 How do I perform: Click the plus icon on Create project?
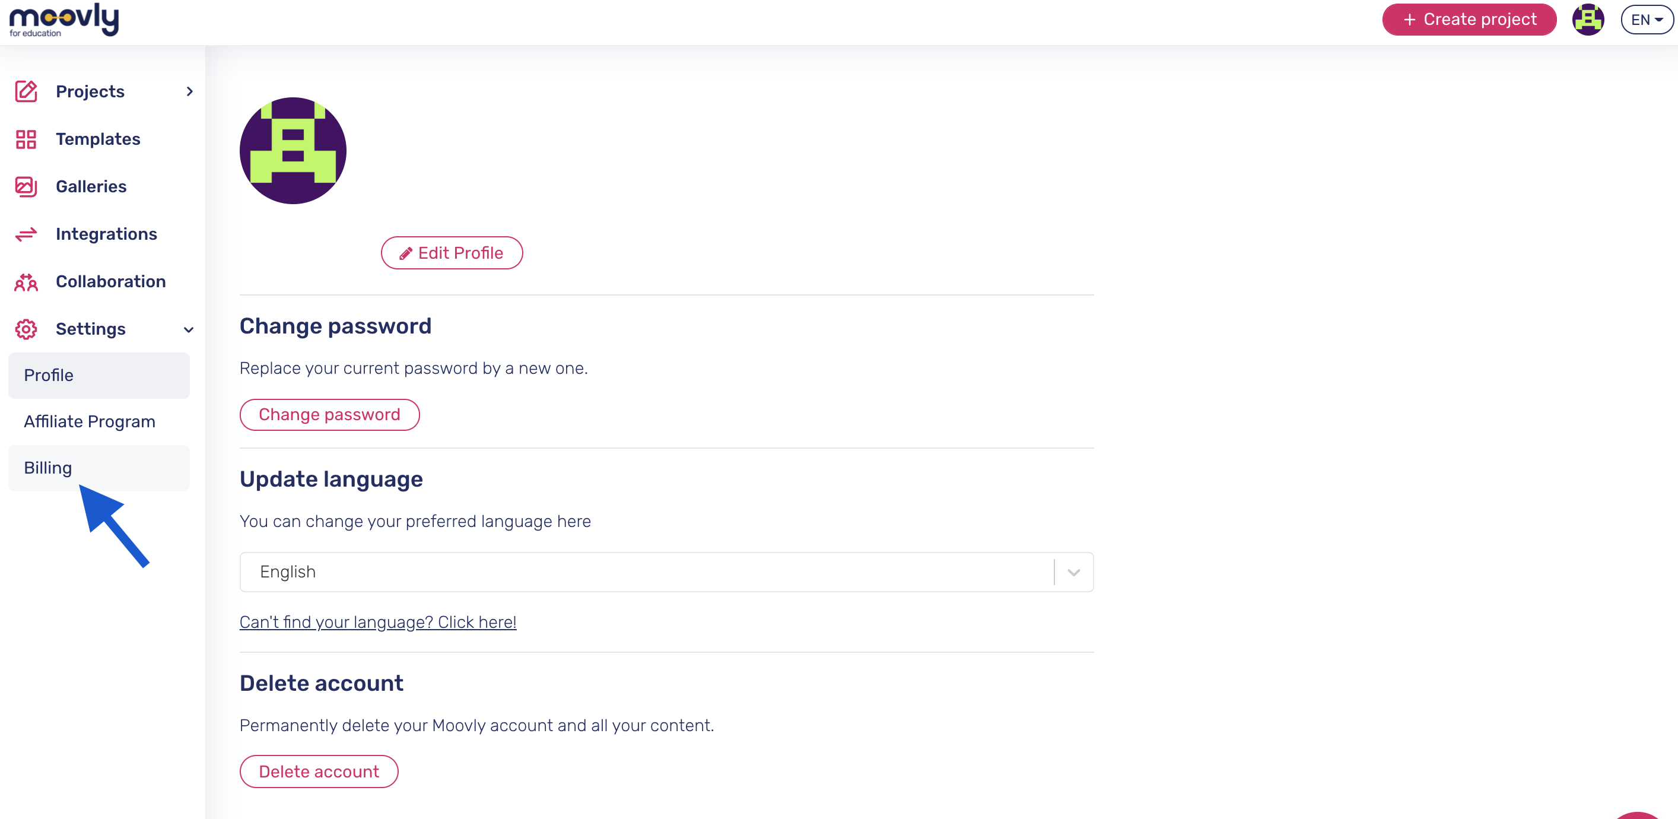[x=1410, y=20]
